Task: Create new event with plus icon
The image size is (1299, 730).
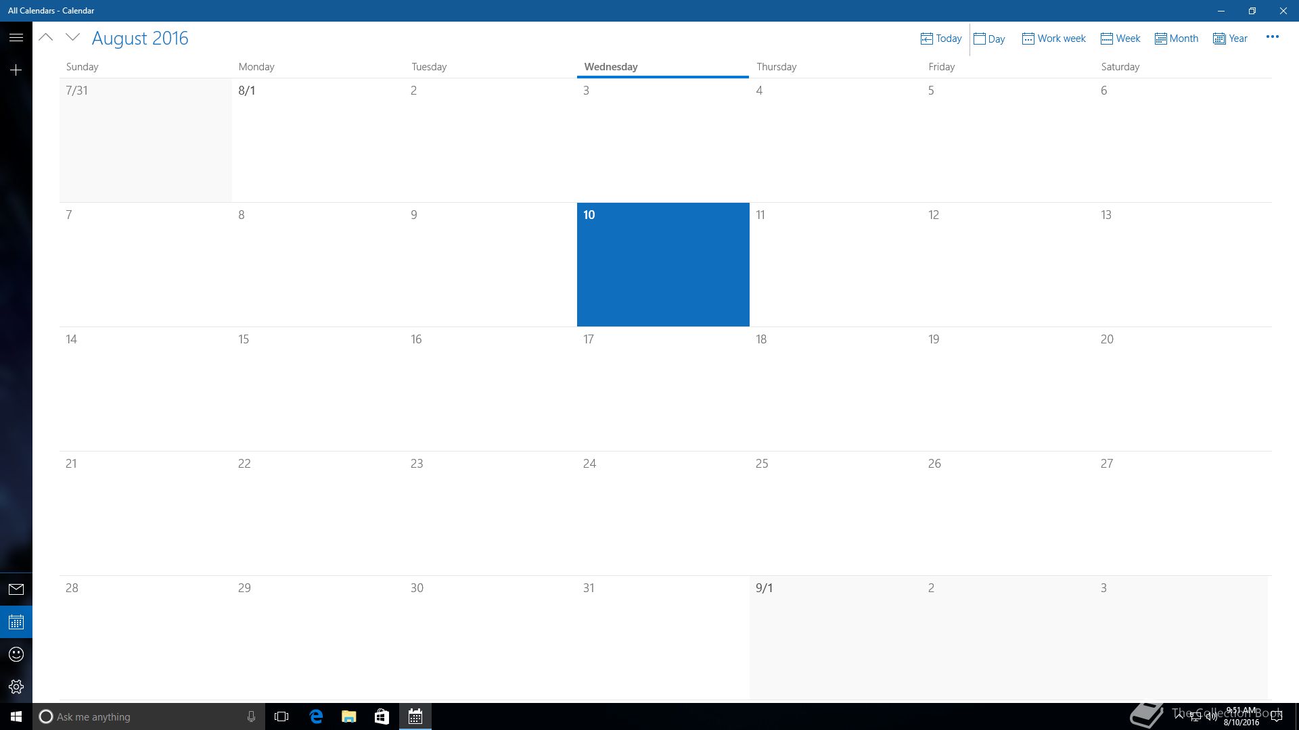Action: (16, 70)
